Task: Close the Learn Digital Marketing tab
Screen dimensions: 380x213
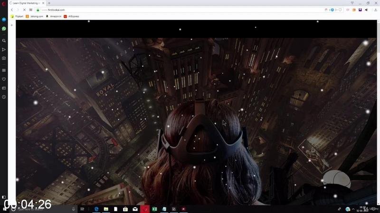Action: [43, 3]
